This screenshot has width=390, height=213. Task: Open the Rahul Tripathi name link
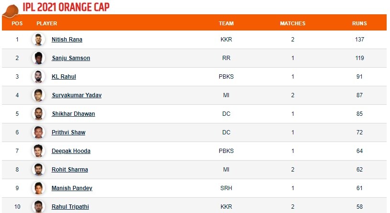coord(70,207)
